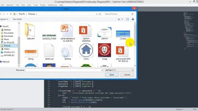The width and height of the screenshot is (198, 111).
Task: Select ADAB MEMBACA AL QUR'AN PowerPoint file
Action: click(x=67, y=33)
